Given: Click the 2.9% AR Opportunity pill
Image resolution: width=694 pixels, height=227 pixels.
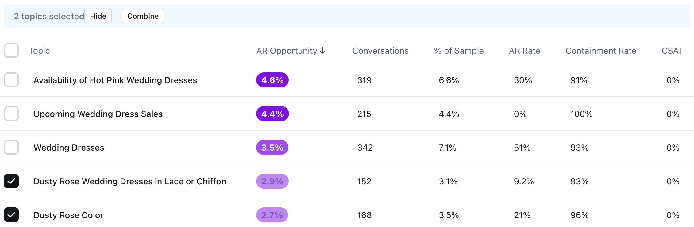Looking at the screenshot, I should pos(272,181).
